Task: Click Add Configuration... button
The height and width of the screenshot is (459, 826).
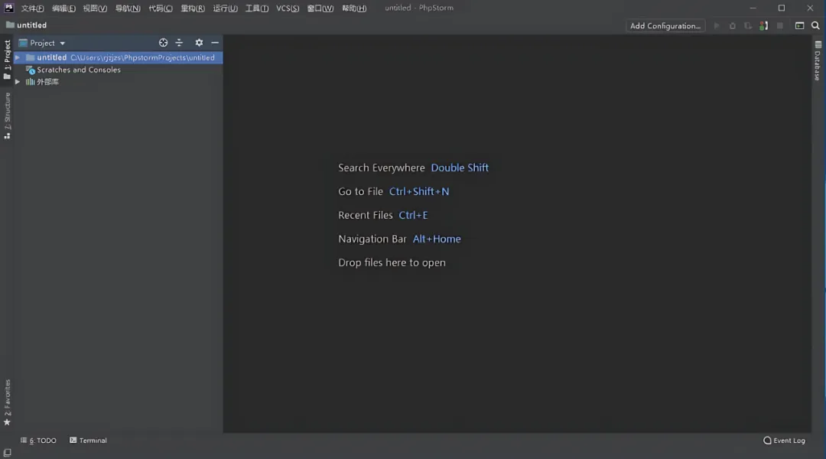Action: click(x=665, y=26)
